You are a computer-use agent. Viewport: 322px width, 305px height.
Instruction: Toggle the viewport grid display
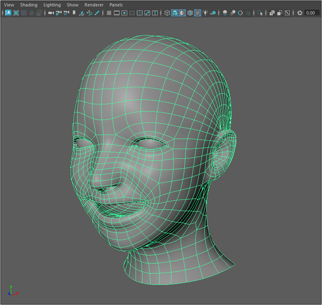[109, 13]
